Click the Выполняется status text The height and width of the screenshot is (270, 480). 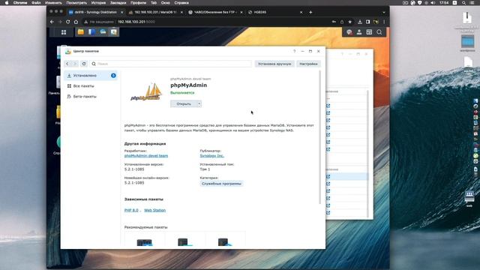pyautogui.click(x=182, y=93)
